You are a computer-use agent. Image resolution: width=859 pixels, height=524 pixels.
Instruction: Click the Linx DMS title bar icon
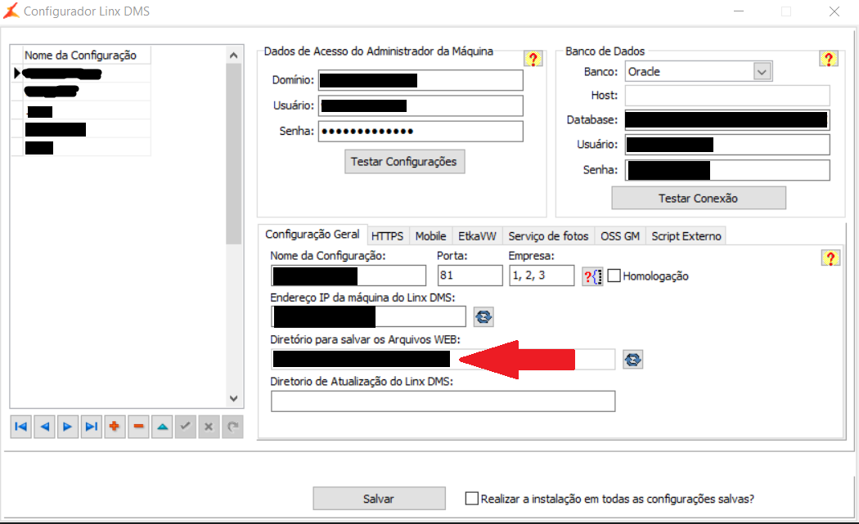(11, 11)
